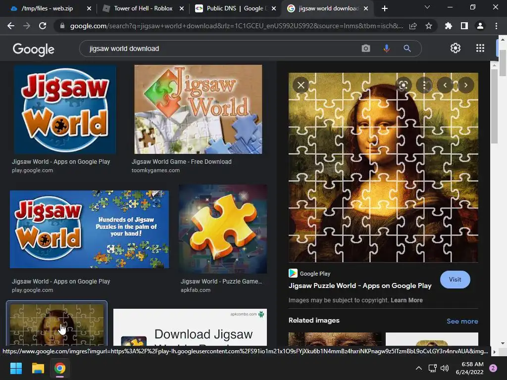Click the address bar URL
Viewport: 507px width, 380px height.
(236, 26)
